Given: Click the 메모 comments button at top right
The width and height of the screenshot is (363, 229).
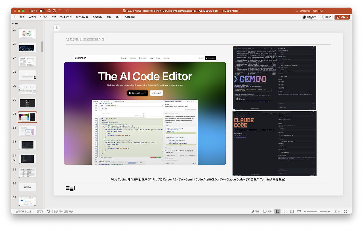Looking at the screenshot, I should [x=326, y=17].
